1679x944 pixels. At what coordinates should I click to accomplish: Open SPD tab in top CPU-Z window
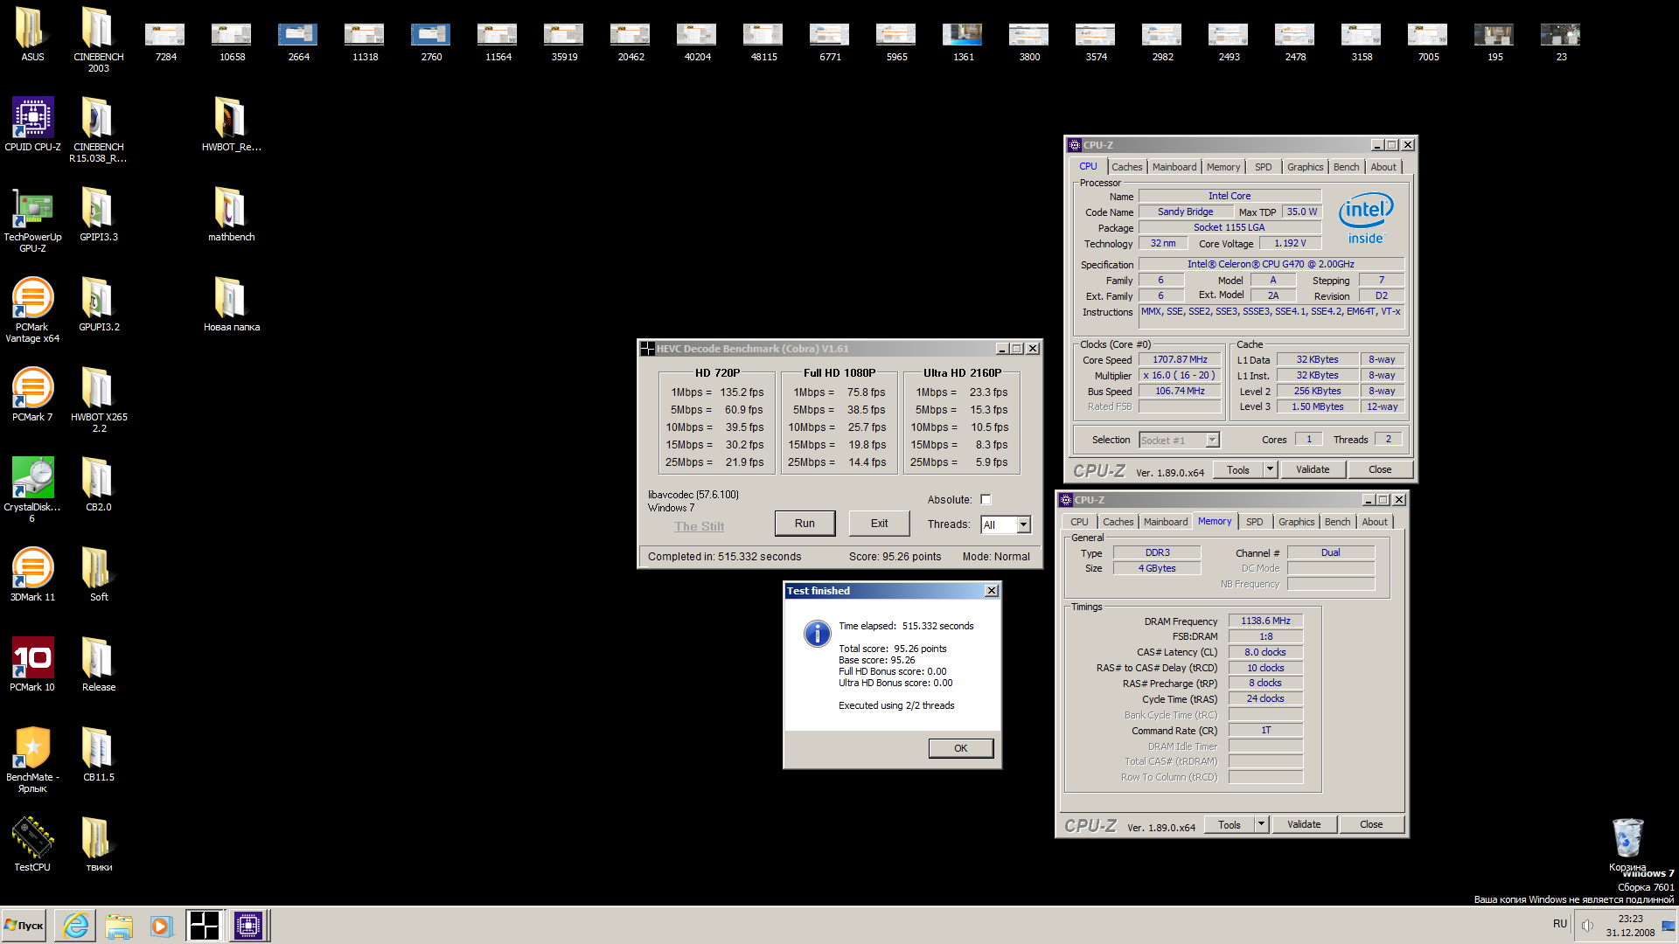[1263, 167]
